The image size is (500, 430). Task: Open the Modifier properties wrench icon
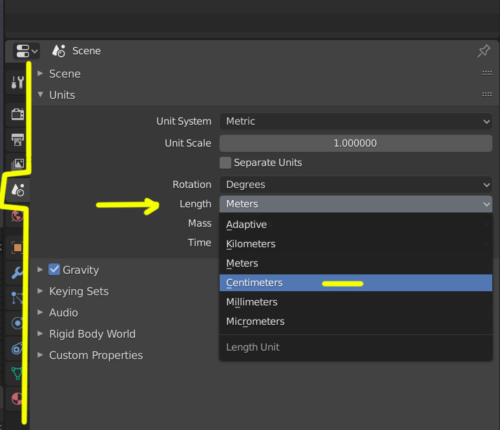[x=17, y=272]
